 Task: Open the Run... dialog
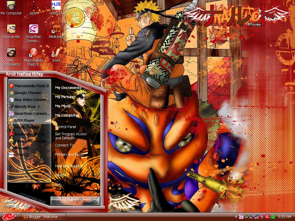coord(60,184)
